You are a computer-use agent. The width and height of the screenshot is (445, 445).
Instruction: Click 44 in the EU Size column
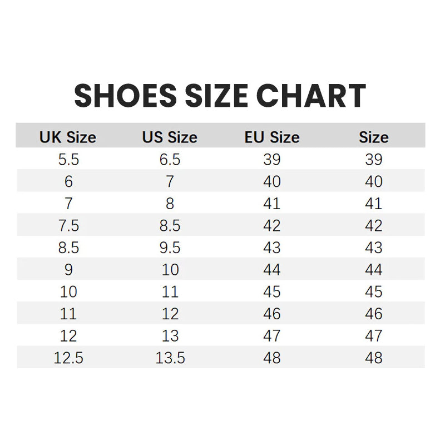tap(272, 270)
